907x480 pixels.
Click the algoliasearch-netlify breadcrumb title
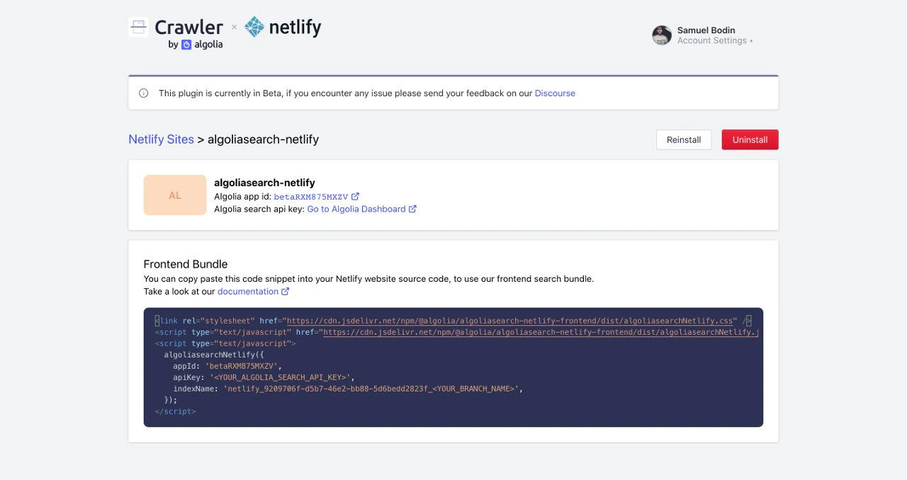(262, 139)
